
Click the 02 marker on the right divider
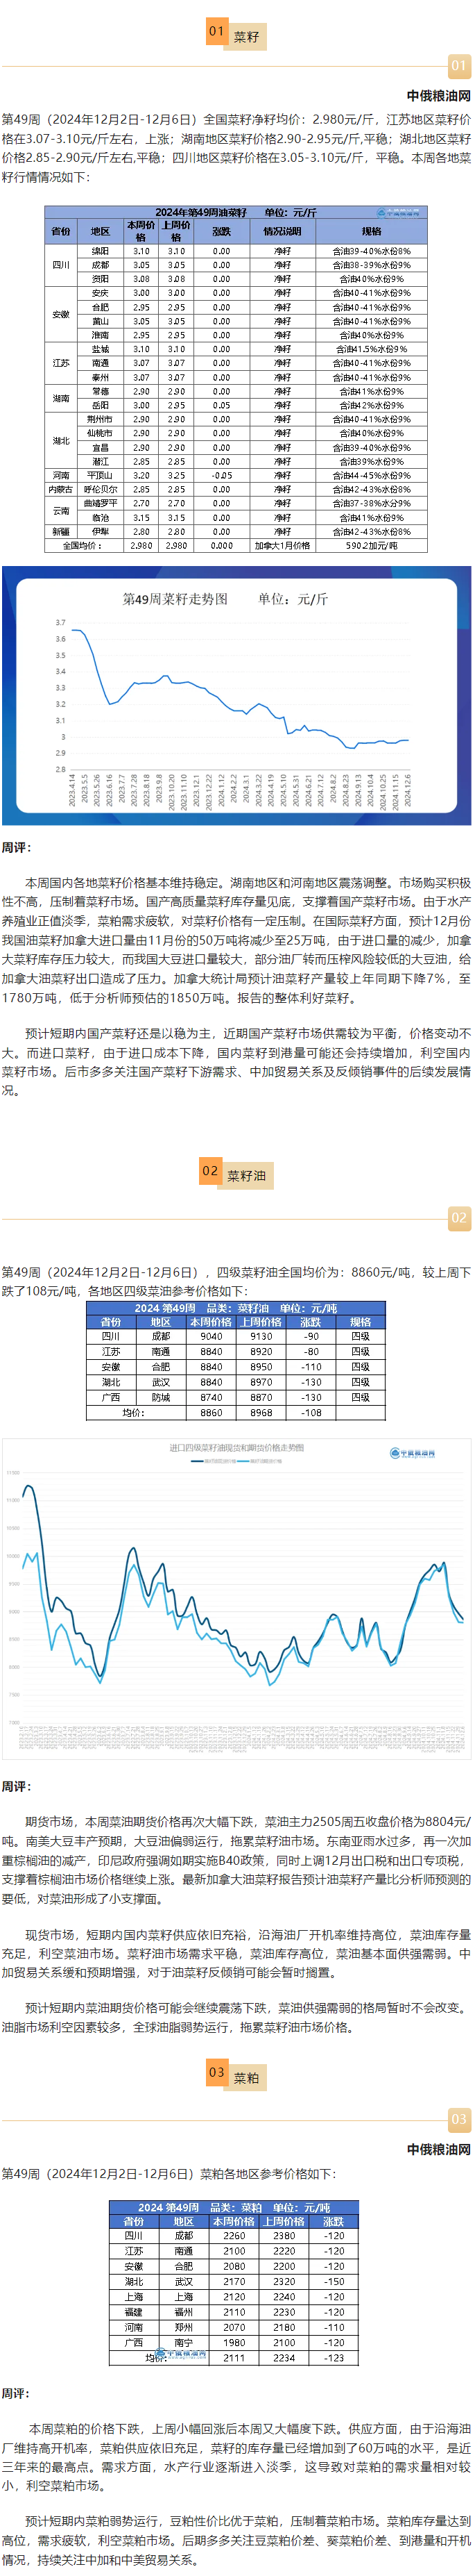point(458,1217)
